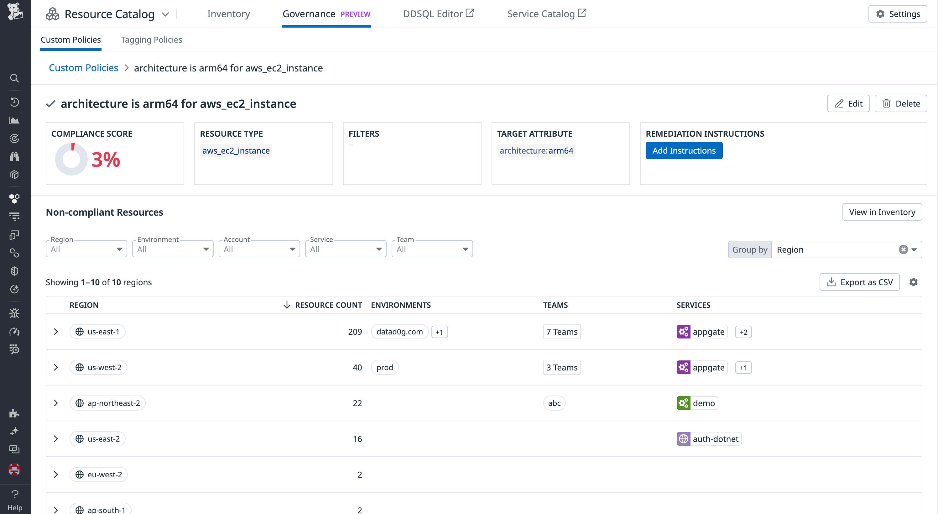This screenshot has width=938, height=514.
Task: Open the Resource Catalog switcher dropdown
Action: [x=166, y=14]
